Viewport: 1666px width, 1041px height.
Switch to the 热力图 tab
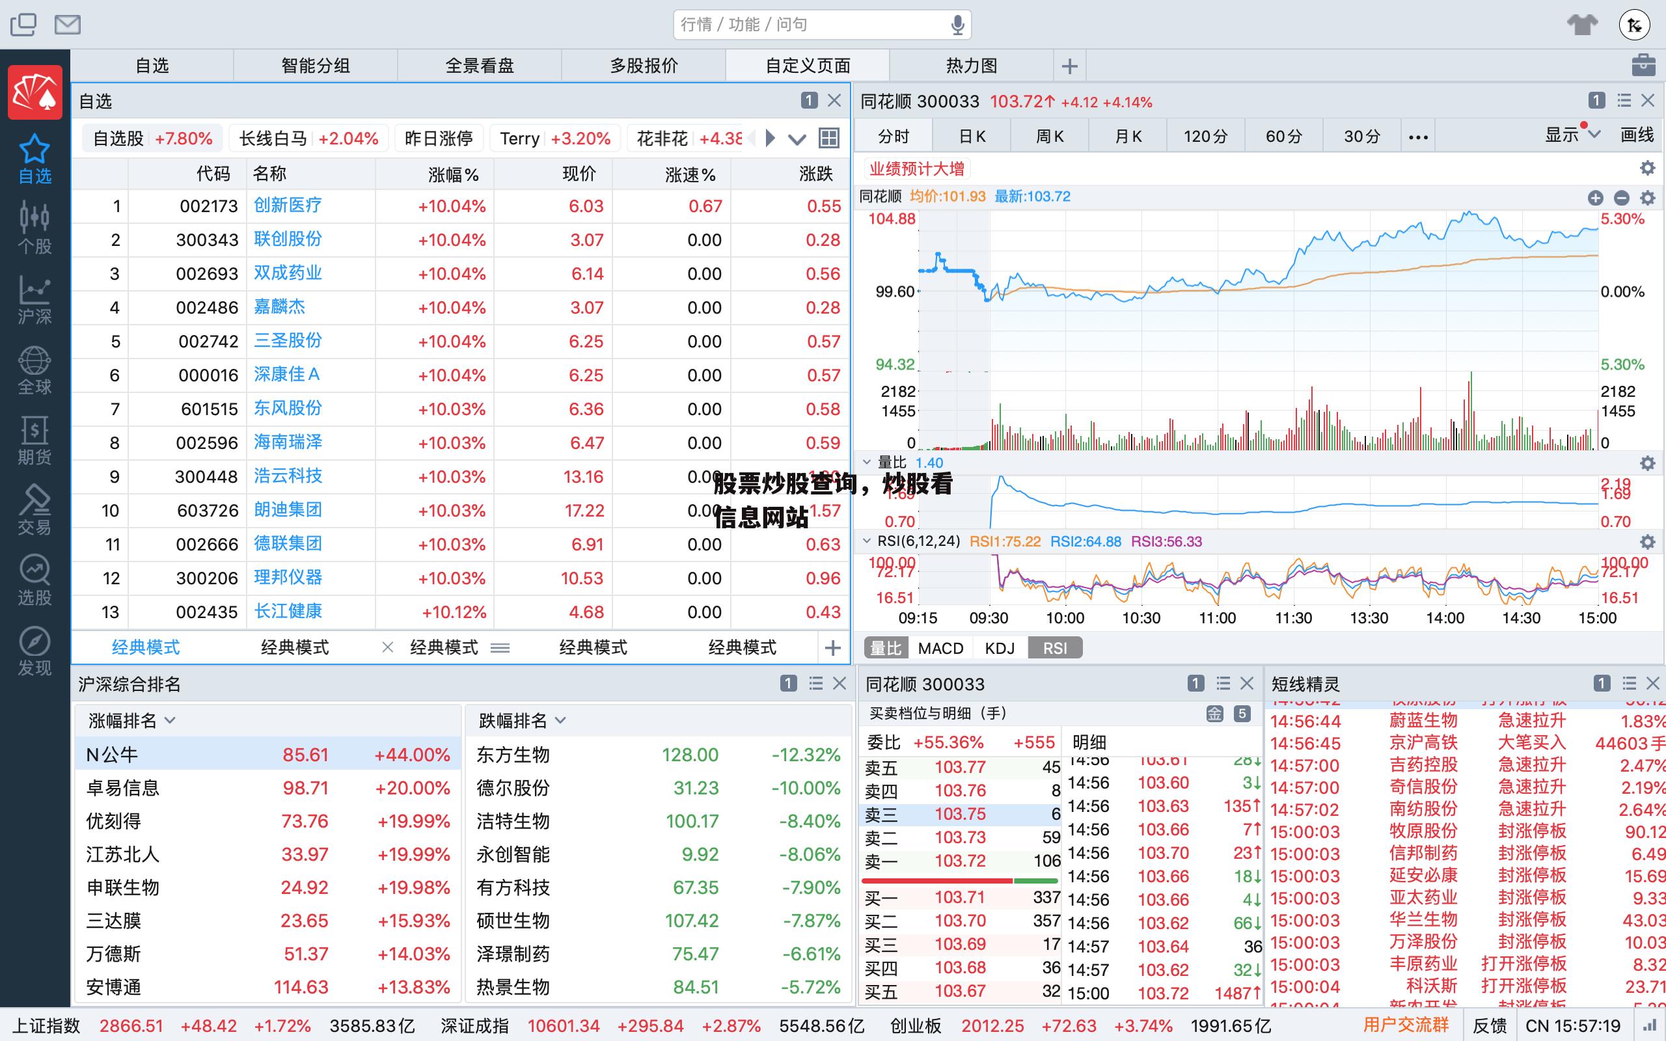[x=972, y=66]
